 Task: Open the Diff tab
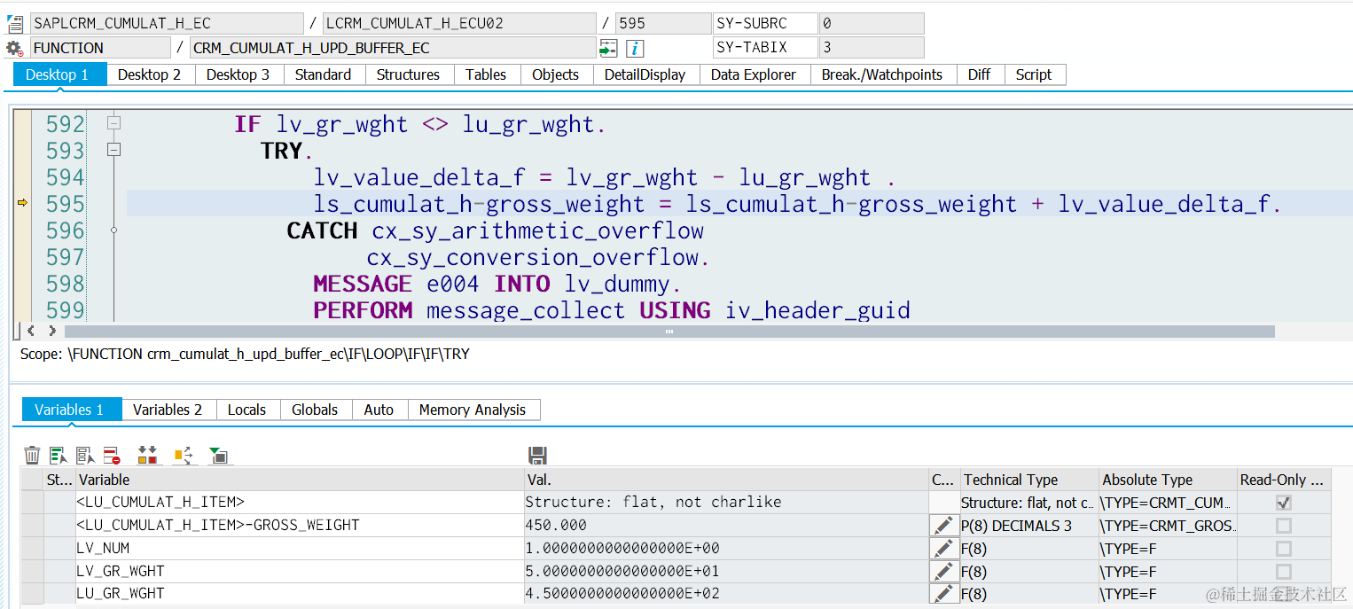980,74
